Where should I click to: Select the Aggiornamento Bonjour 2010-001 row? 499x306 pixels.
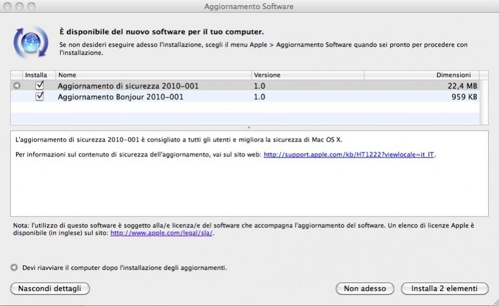point(245,96)
